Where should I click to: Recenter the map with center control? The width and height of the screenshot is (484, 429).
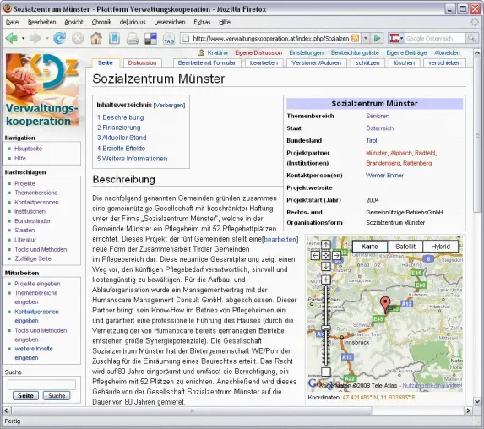click(x=326, y=256)
